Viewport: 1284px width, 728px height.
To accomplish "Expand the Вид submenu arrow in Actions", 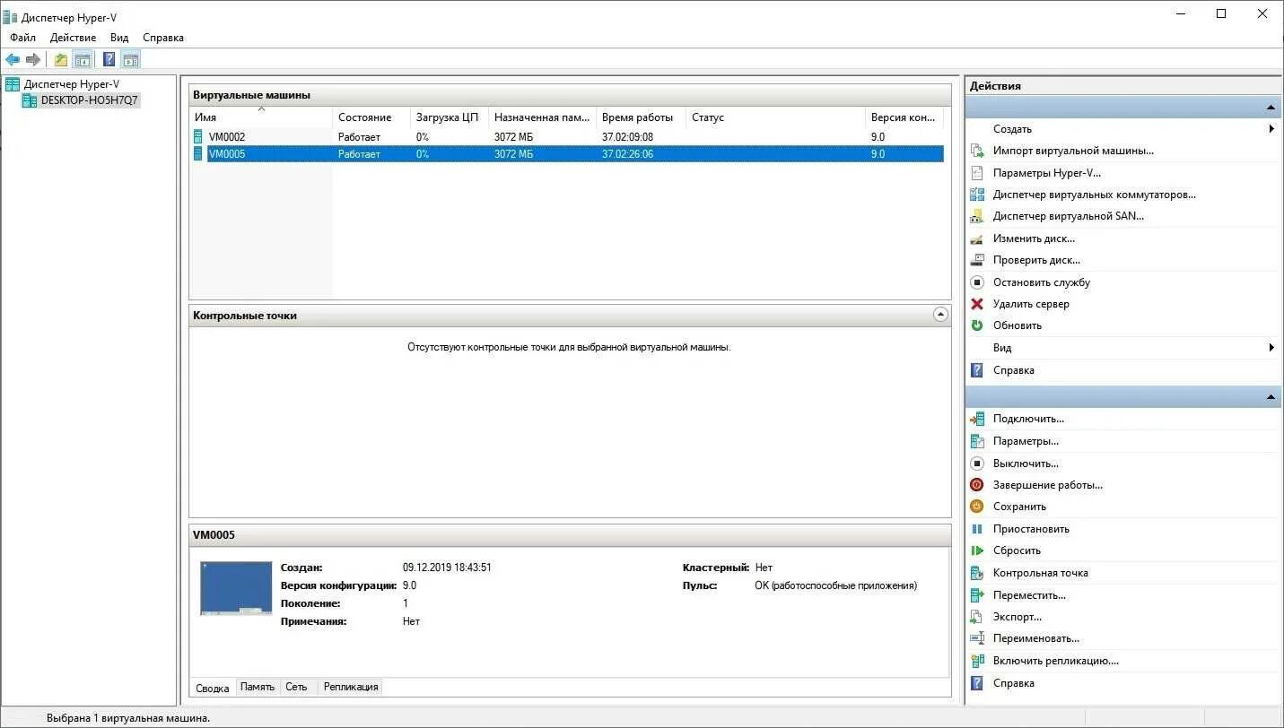I will coord(1272,348).
